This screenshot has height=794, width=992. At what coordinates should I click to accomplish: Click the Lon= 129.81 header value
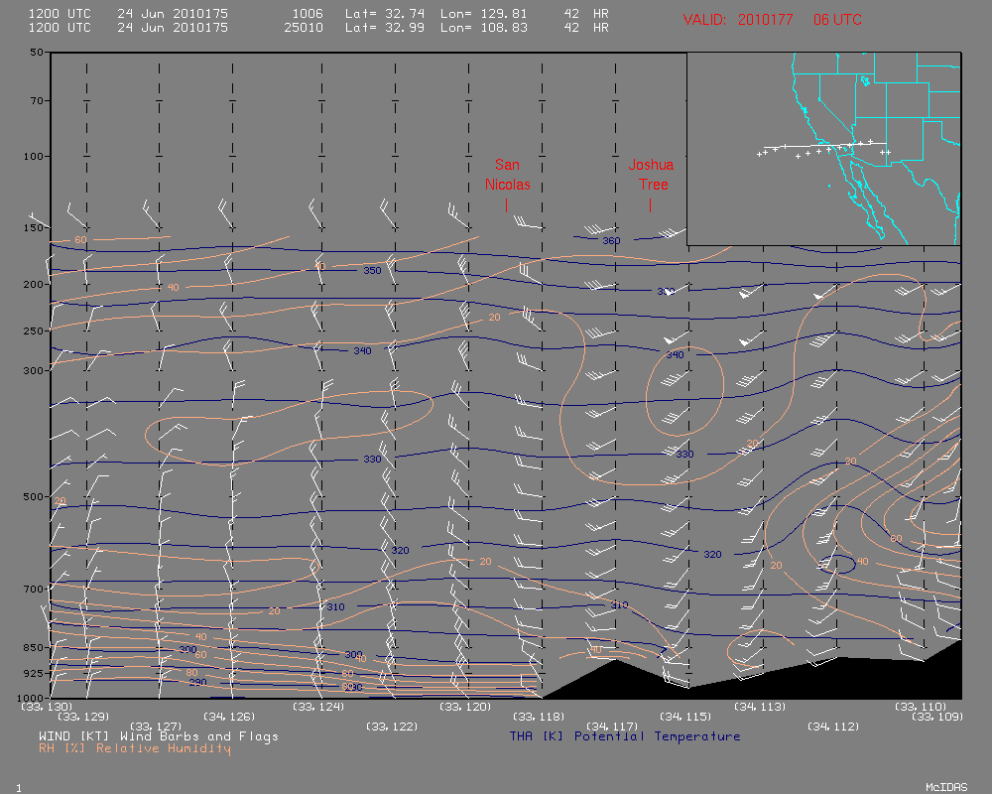[x=484, y=13]
